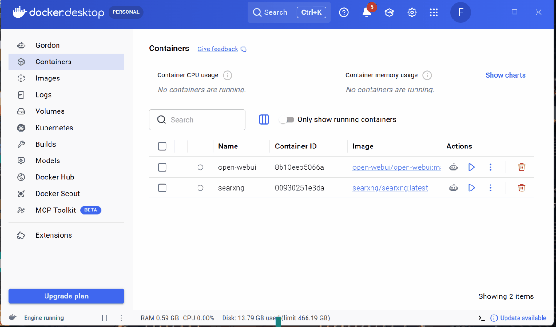Click searxng status circle indicator
The image size is (556, 327).
point(200,188)
